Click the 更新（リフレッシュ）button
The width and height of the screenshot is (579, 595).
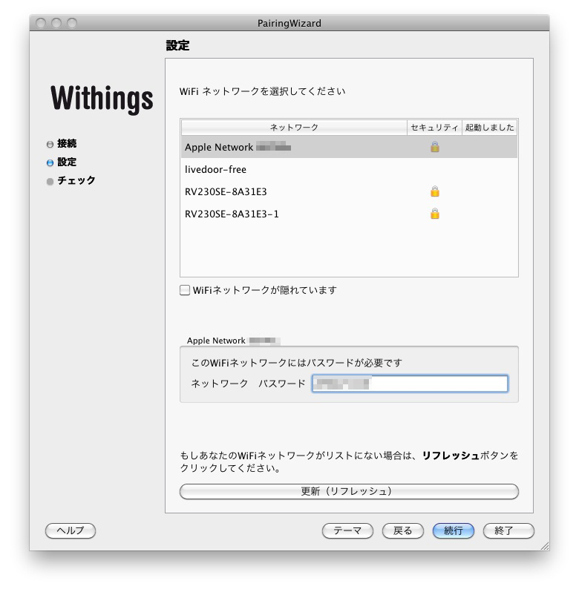[349, 491]
